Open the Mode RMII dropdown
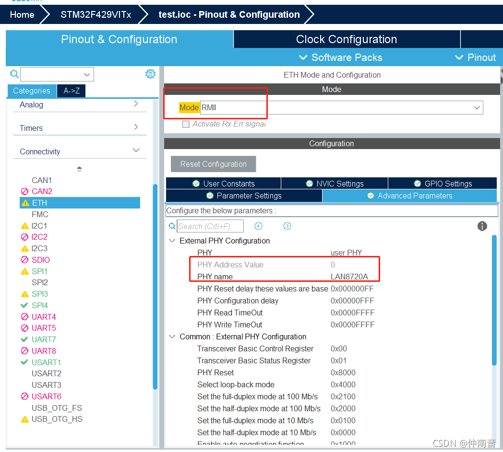This screenshot has height=452, width=503. [x=477, y=107]
